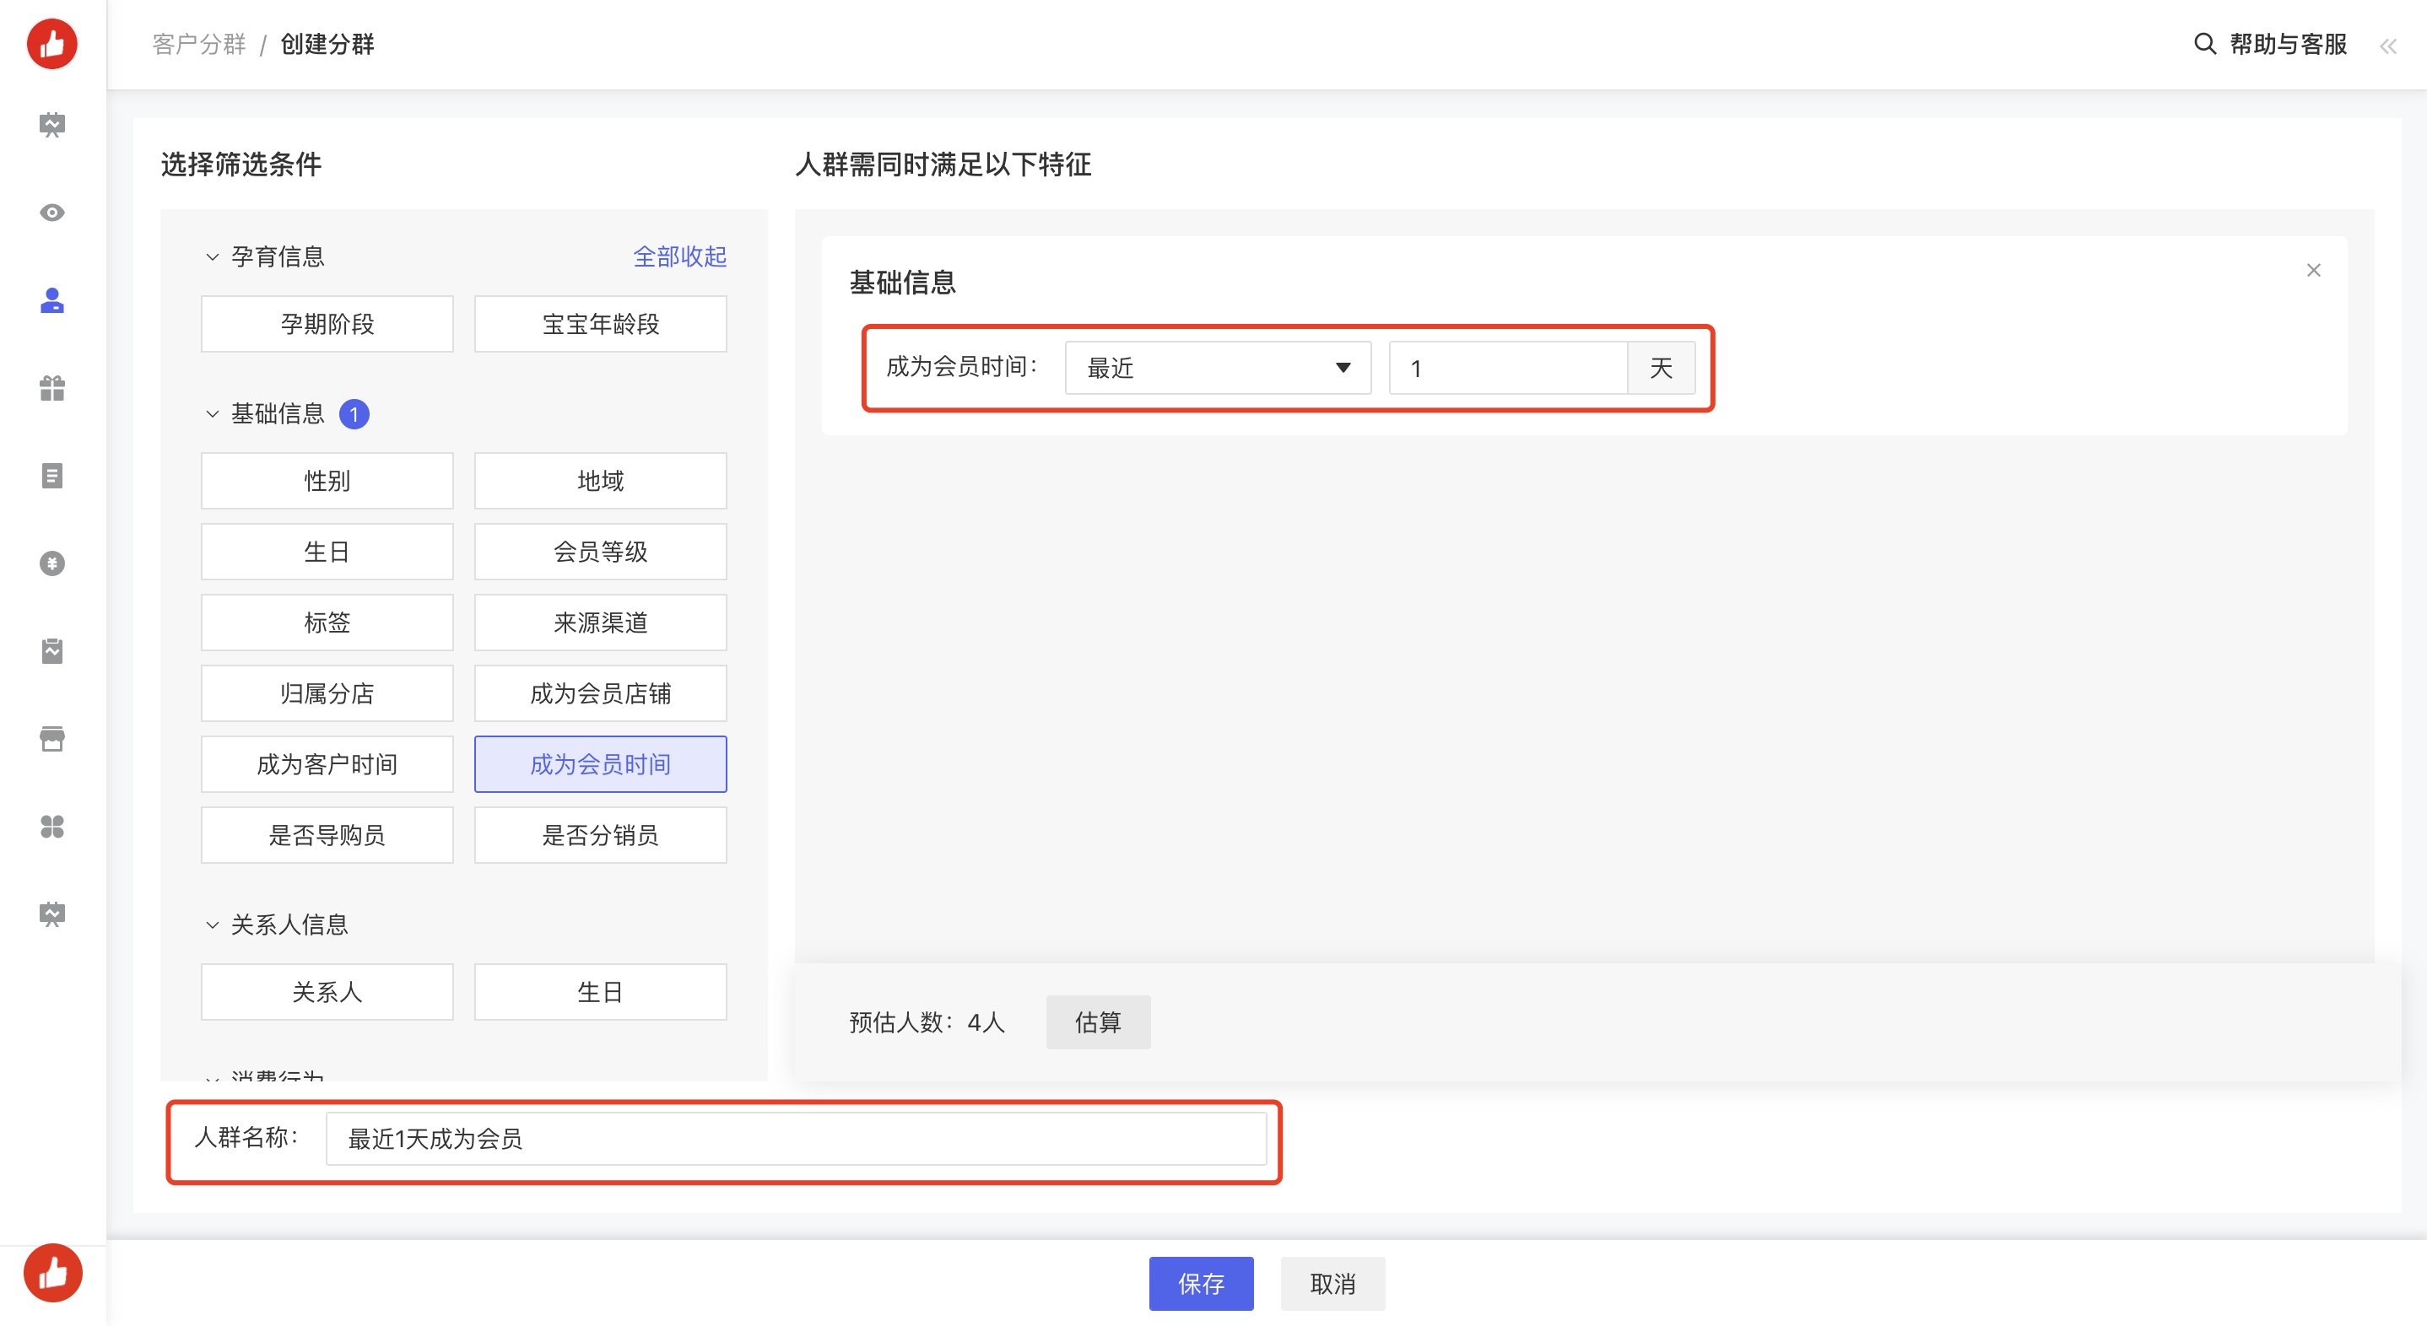Select the 关系人 filter
Screen dimensions: 2427x1326
(327, 992)
